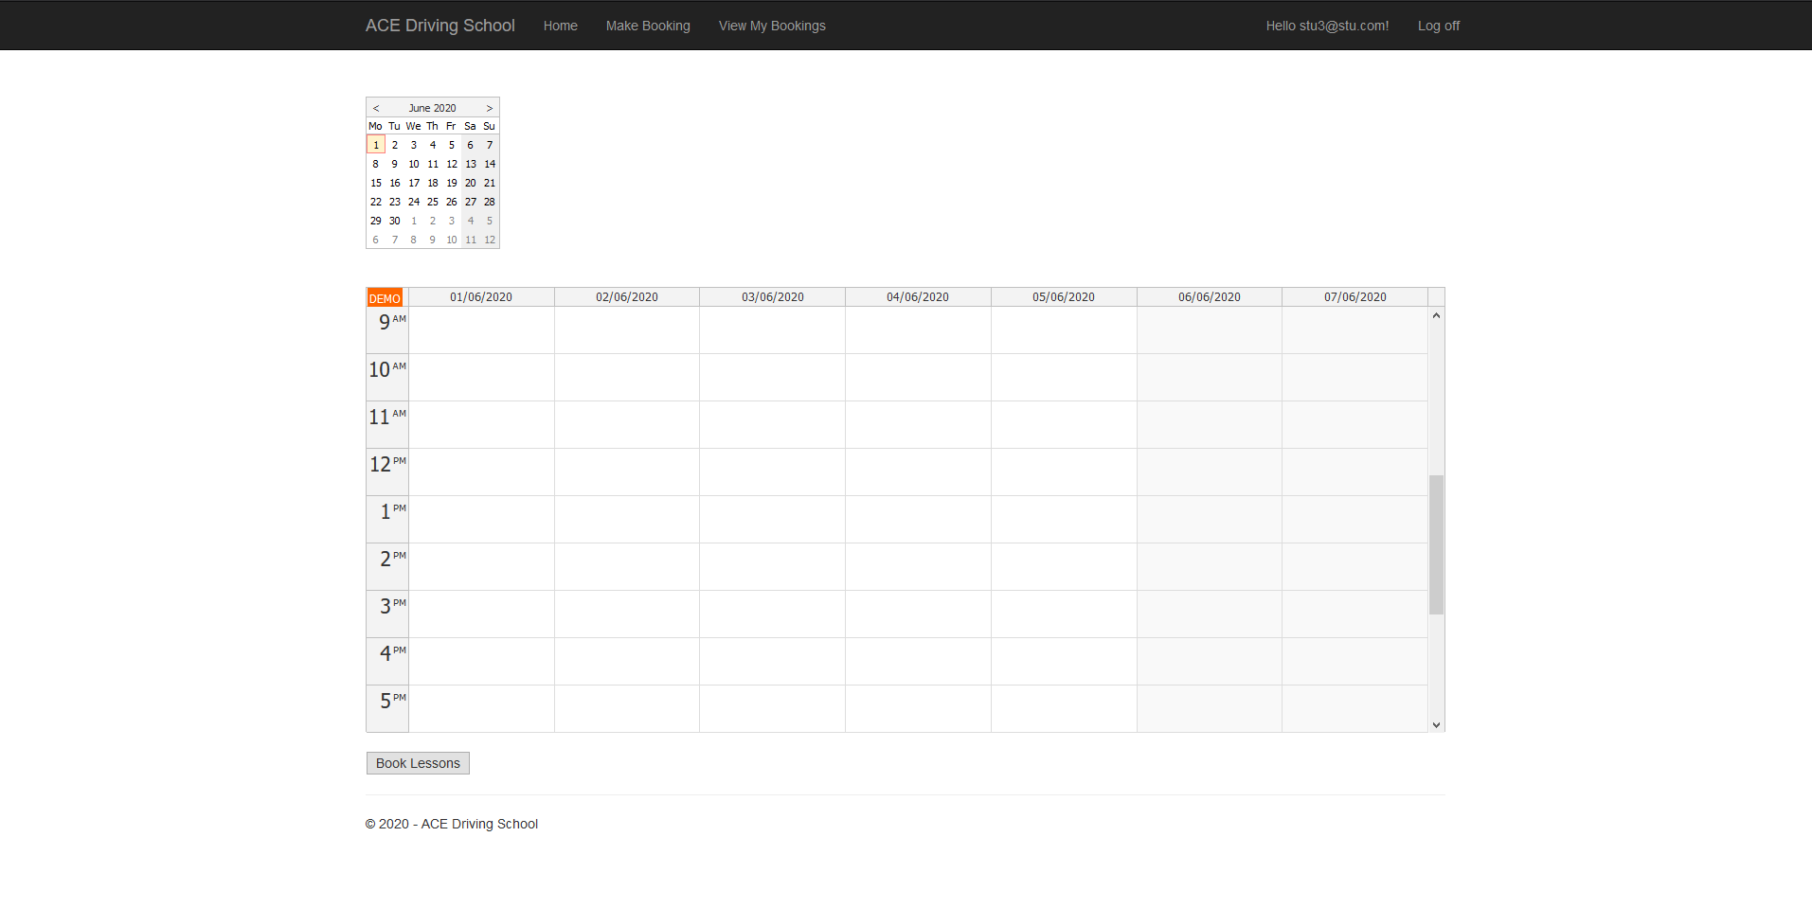The height and width of the screenshot is (908, 1812).
Task: Click 03/06/2020 column header
Action: click(773, 297)
